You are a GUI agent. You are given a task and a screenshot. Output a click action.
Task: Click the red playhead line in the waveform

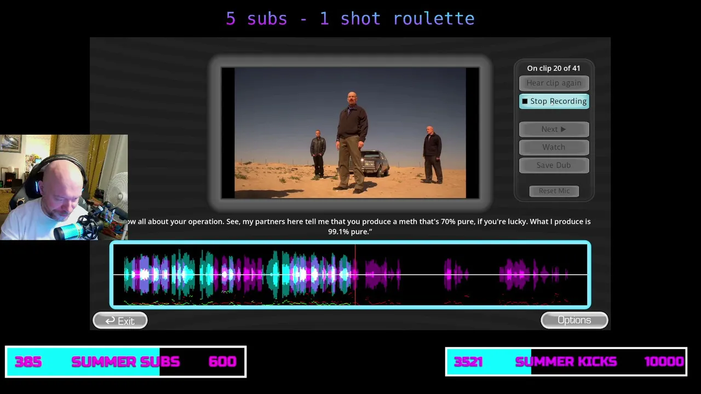(x=355, y=275)
